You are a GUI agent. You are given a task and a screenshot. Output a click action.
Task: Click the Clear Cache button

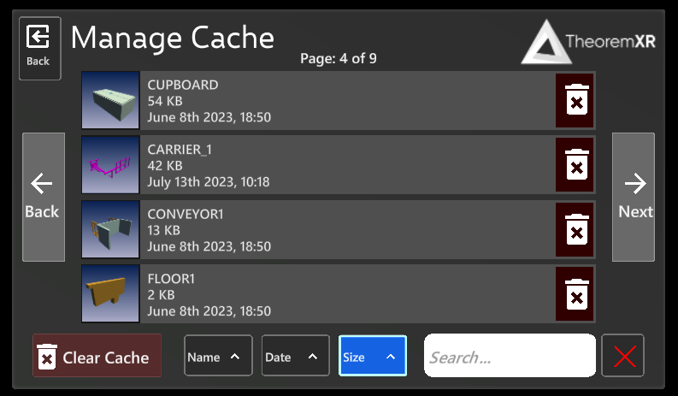[x=97, y=356]
